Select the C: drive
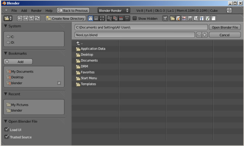Screen dimensions: 244x146 pyautogui.click(x=34, y=37)
